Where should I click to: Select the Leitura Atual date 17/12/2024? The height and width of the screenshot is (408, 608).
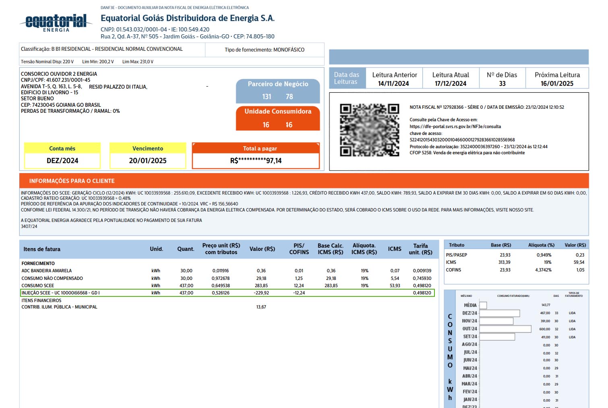point(450,83)
